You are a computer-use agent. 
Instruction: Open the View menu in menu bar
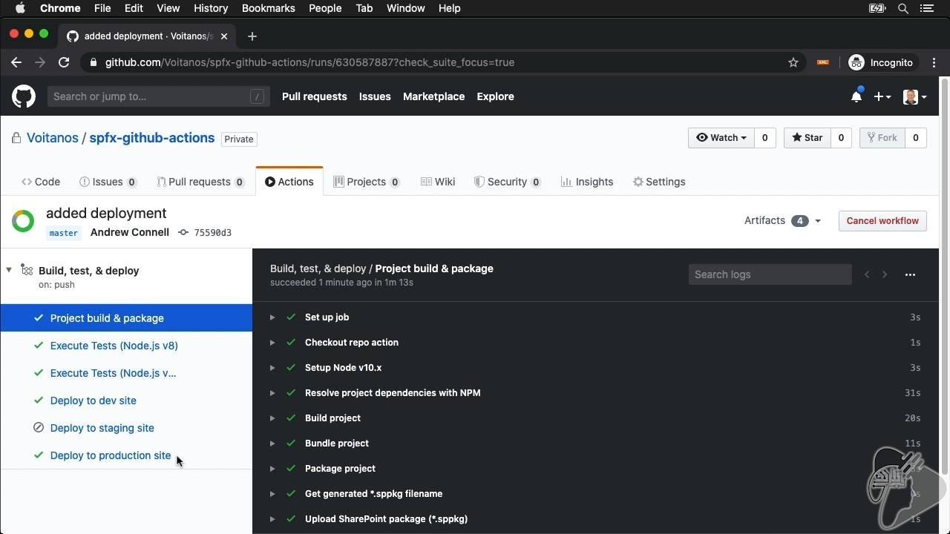[x=168, y=8]
